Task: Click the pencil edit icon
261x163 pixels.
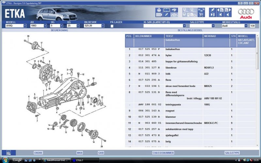Action: pyautogui.click(x=167, y=15)
